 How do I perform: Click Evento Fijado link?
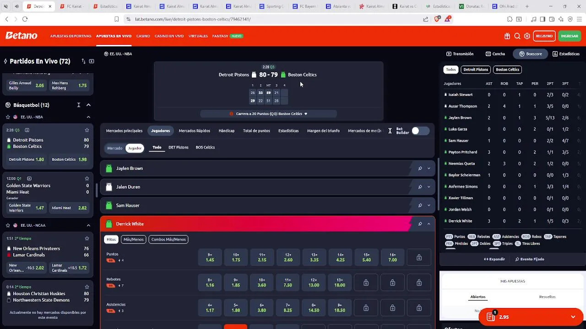coord(530,259)
